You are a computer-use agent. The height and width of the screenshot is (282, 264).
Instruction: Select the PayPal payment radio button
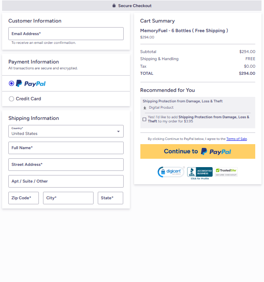point(12,84)
